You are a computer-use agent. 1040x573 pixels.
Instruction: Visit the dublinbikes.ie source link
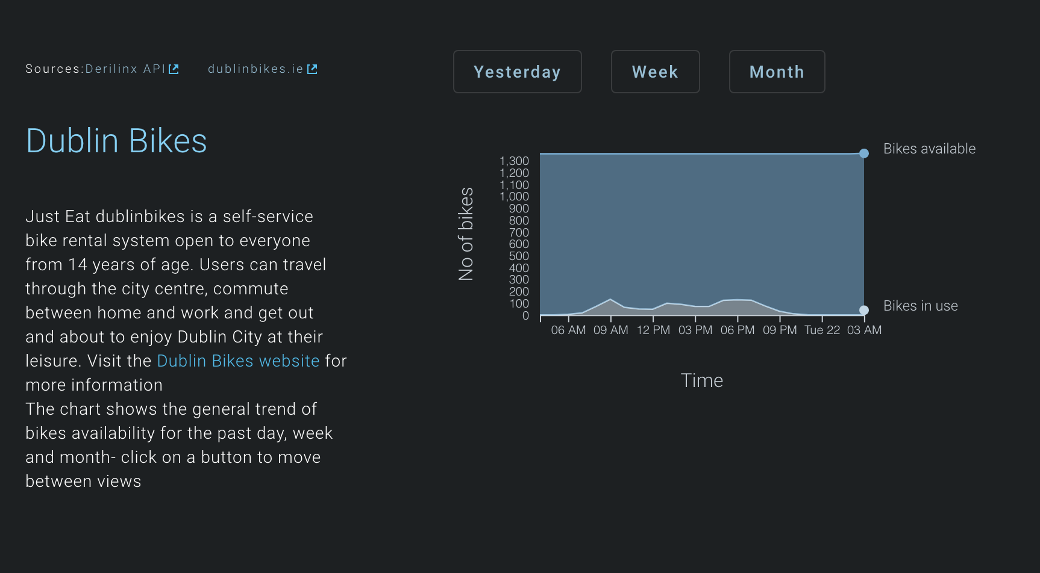[x=255, y=69]
